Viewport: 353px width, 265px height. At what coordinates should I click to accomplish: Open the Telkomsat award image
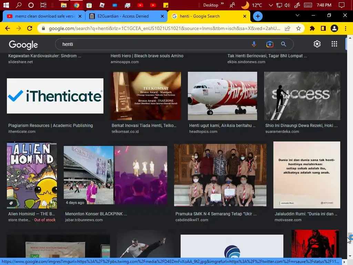pyautogui.click(x=147, y=96)
